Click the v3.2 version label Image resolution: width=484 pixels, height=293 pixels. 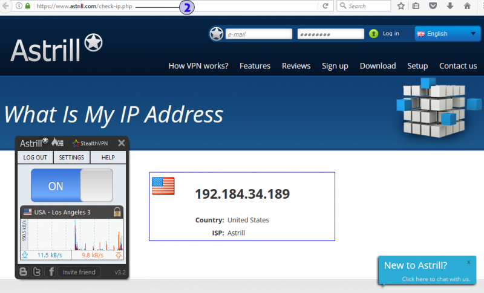tap(120, 272)
